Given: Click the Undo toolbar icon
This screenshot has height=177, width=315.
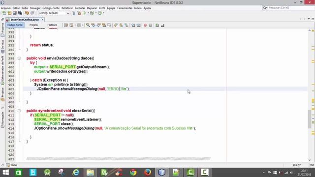Looking at the screenshot, I should tap(27, 13).
